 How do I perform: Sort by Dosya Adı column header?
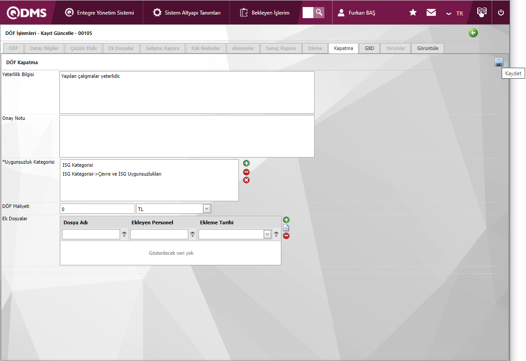click(x=75, y=223)
